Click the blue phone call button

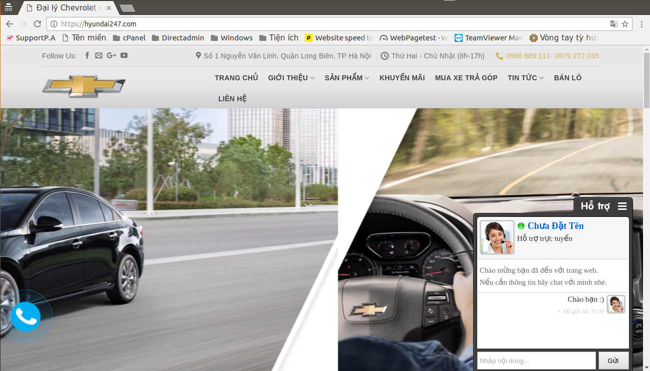coord(25,317)
